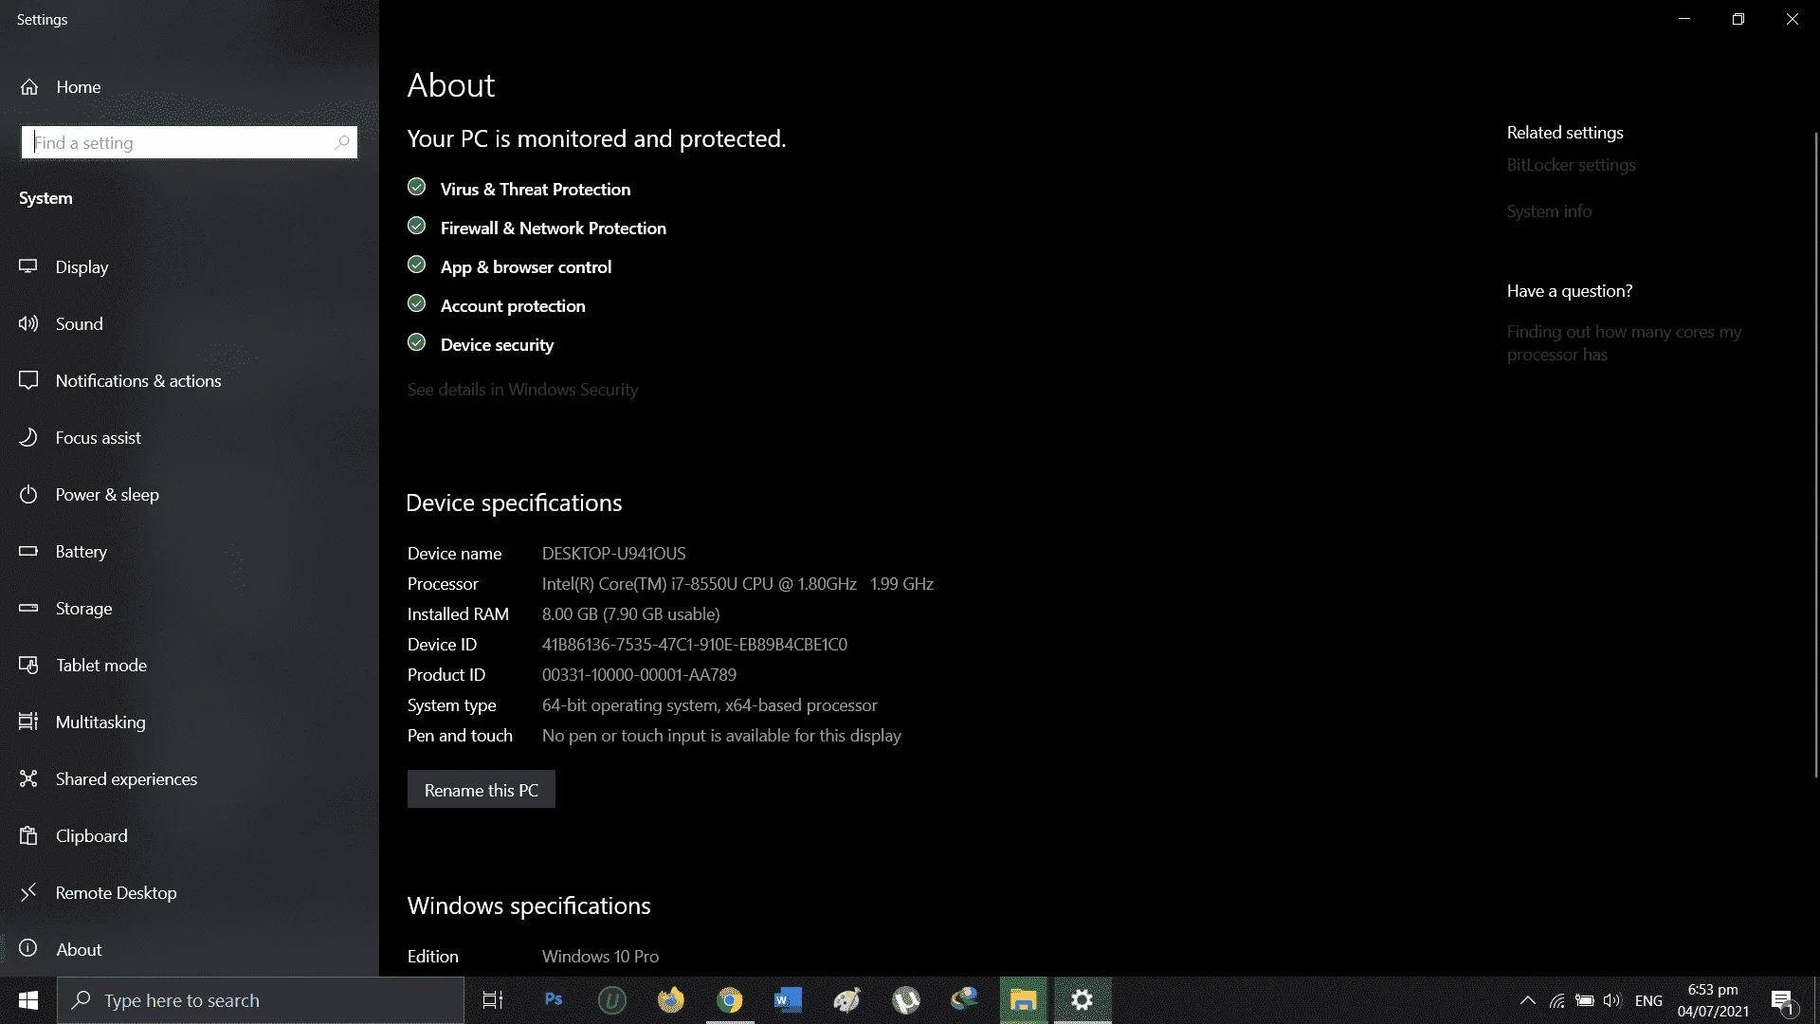Switch to File Explorer in taskbar
Image resolution: width=1820 pixels, height=1024 pixels.
[x=1024, y=1000]
